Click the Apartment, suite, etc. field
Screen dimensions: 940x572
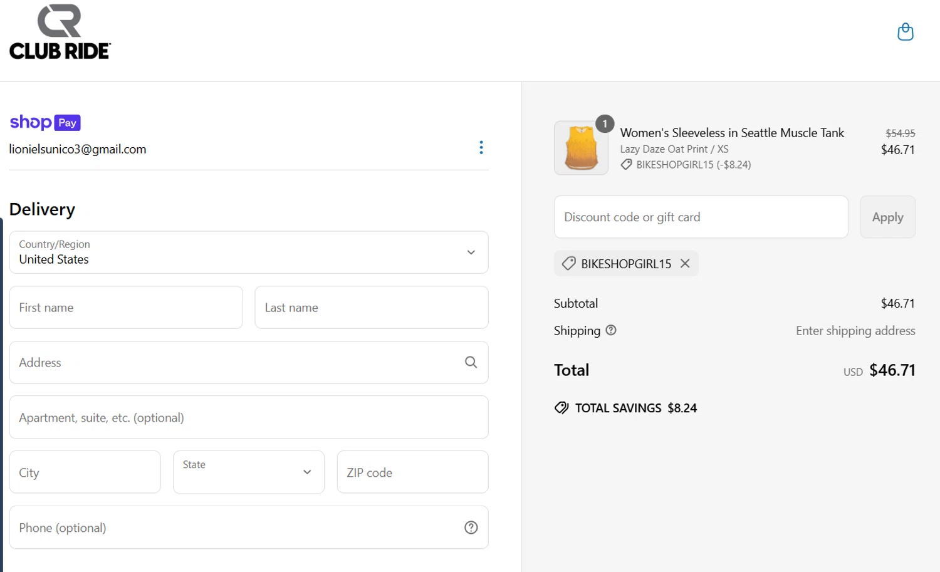tap(249, 417)
